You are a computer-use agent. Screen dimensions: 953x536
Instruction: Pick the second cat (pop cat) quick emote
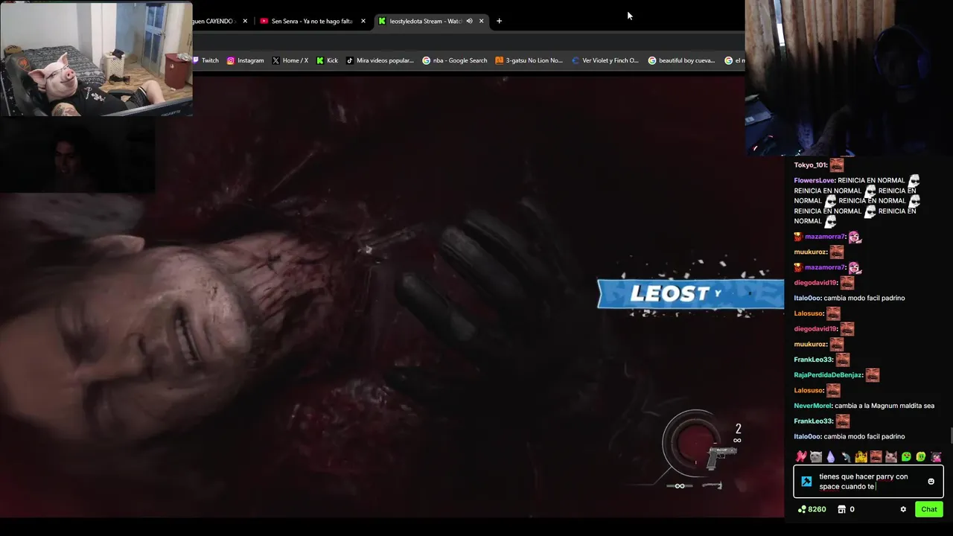(x=891, y=456)
